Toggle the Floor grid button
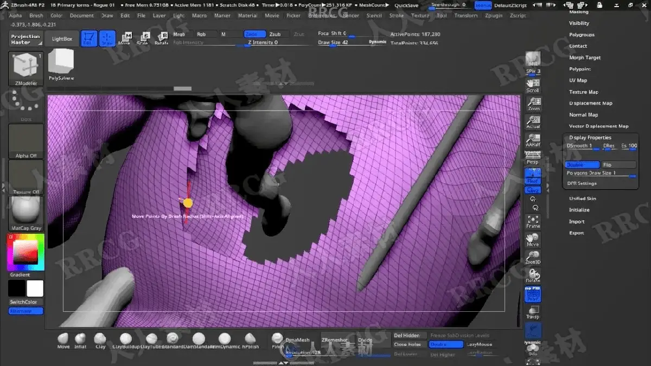 pos(533,176)
